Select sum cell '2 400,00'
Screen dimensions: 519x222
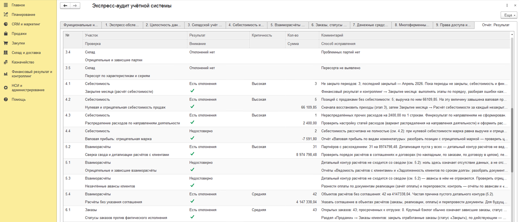310,123
